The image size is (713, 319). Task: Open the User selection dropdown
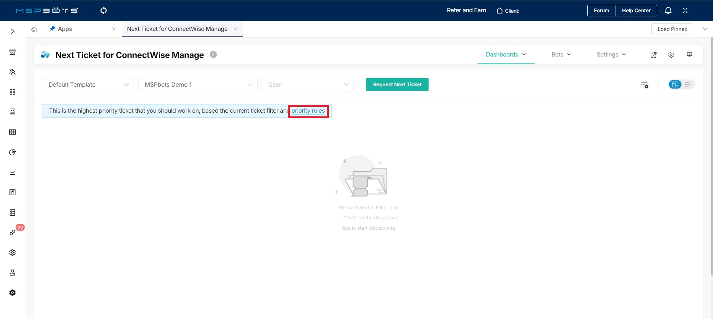click(307, 85)
